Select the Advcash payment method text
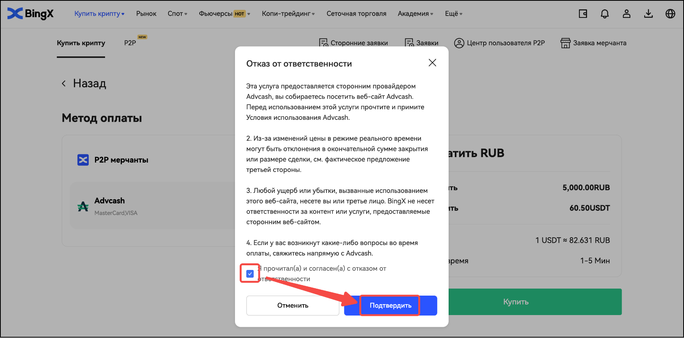 pos(110,201)
